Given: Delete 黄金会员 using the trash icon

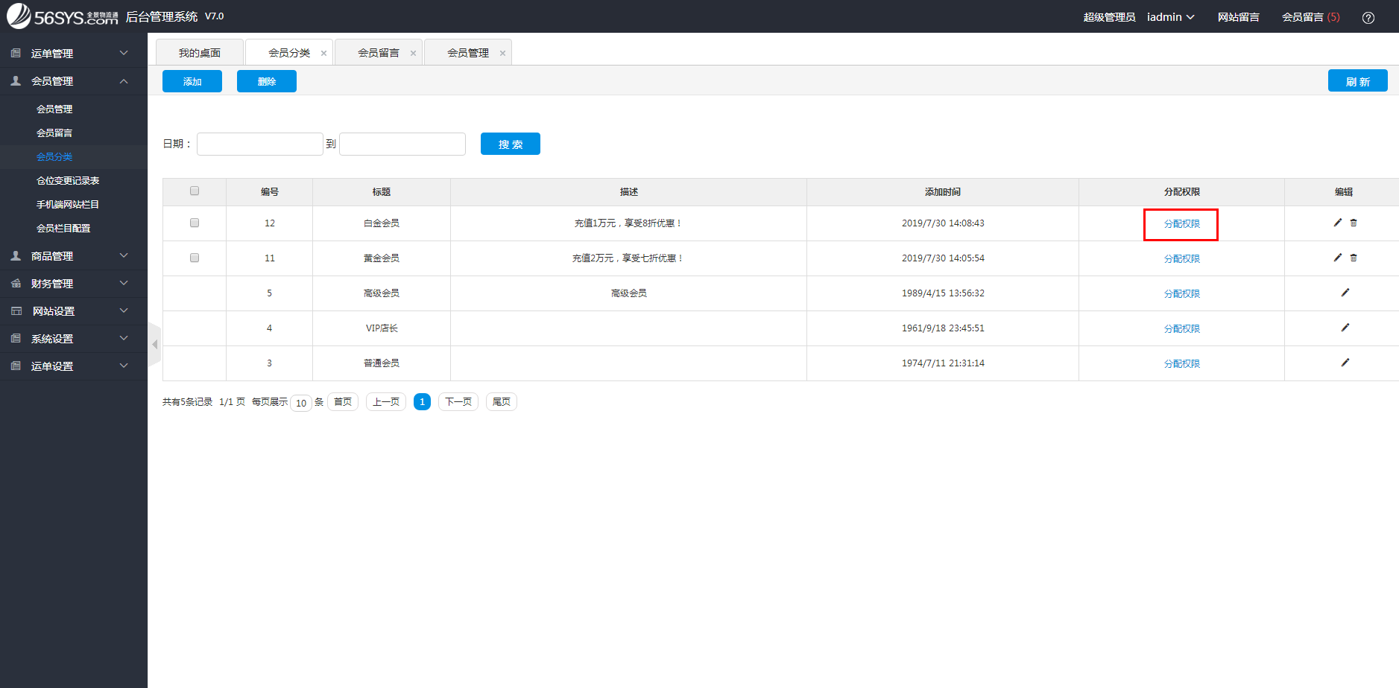Looking at the screenshot, I should (x=1354, y=258).
